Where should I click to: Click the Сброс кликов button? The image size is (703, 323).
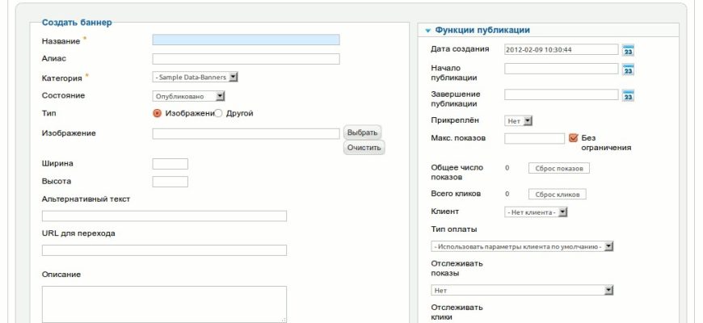point(557,195)
